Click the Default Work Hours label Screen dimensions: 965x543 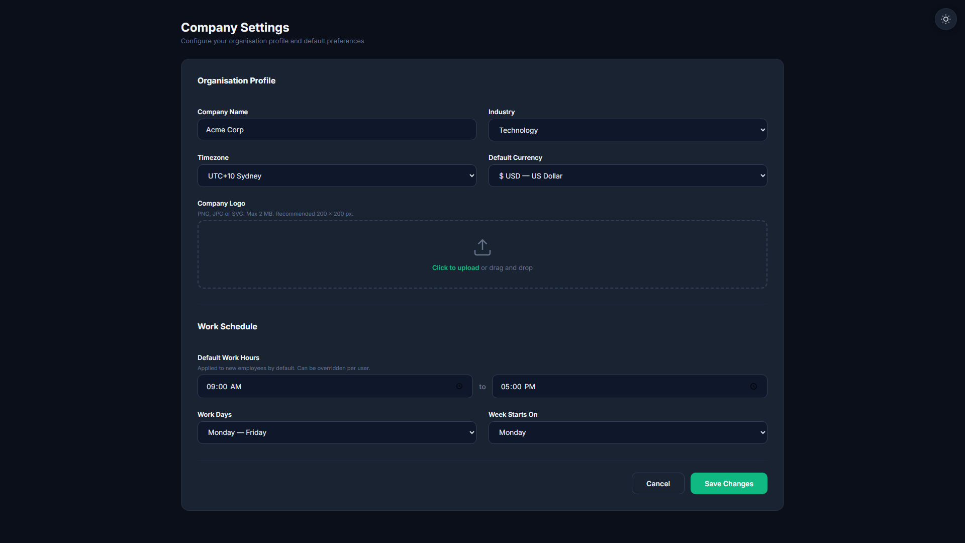(228, 358)
